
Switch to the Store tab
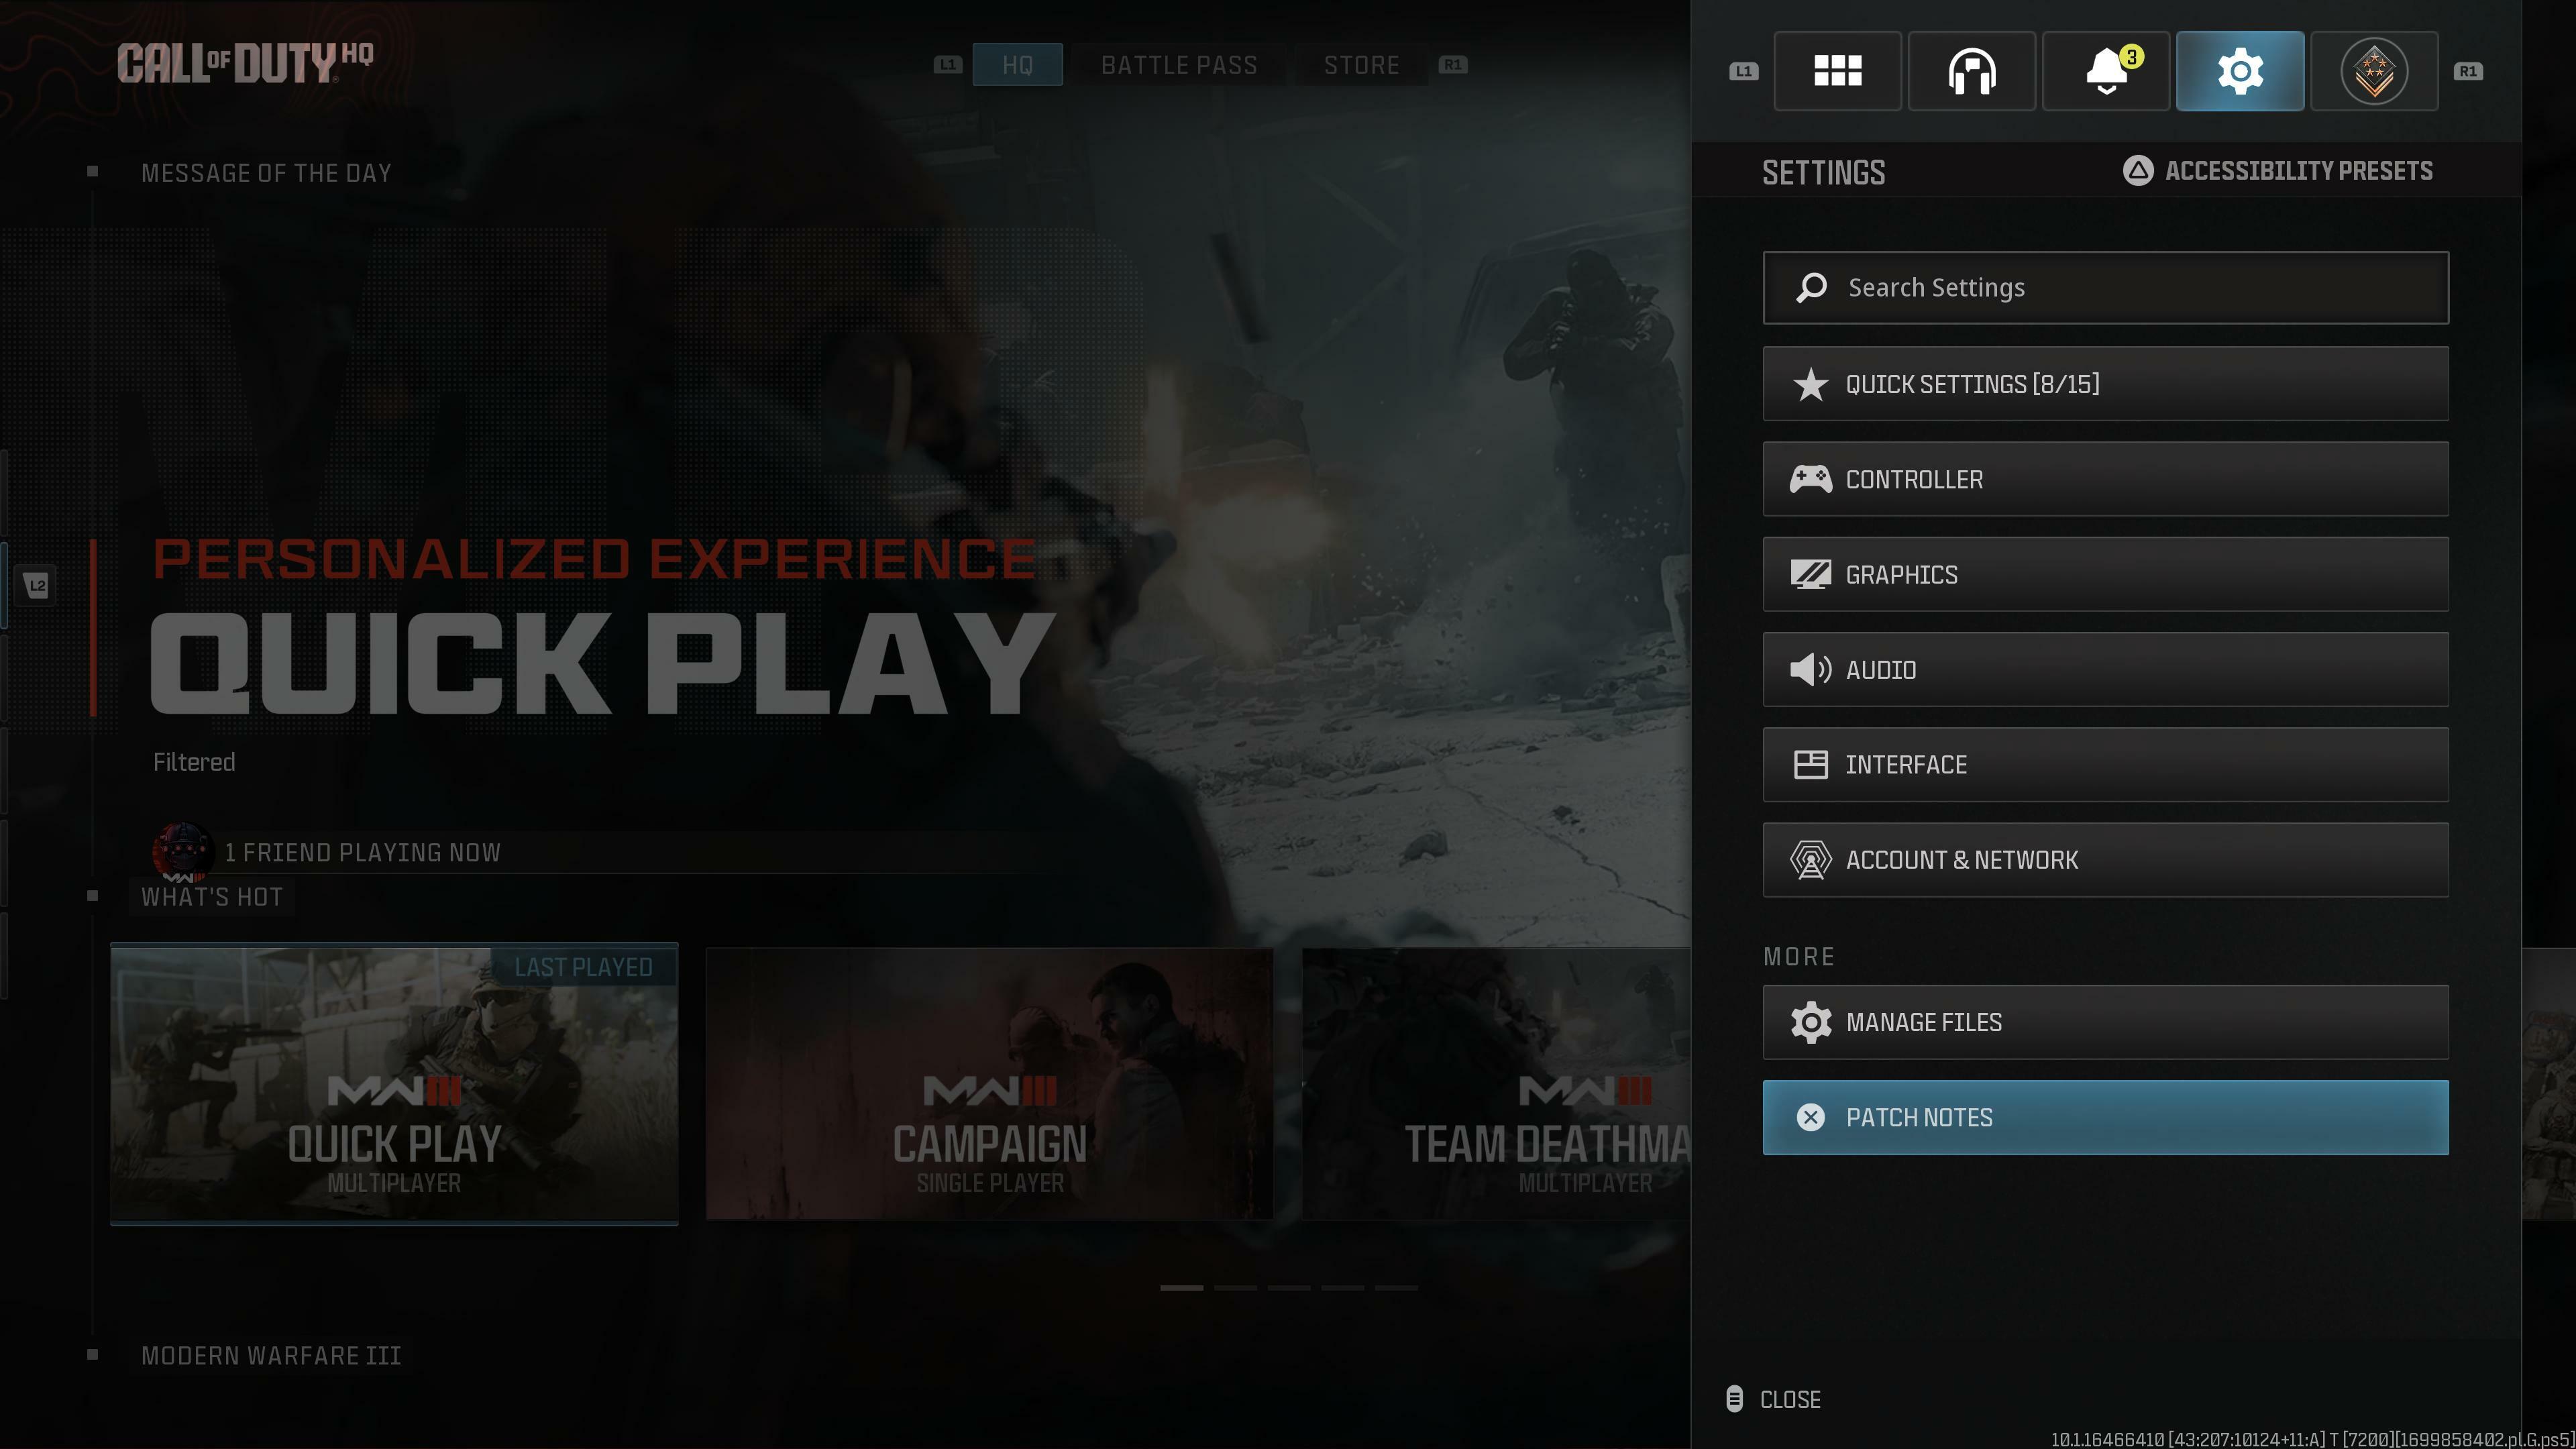(x=1361, y=65)
